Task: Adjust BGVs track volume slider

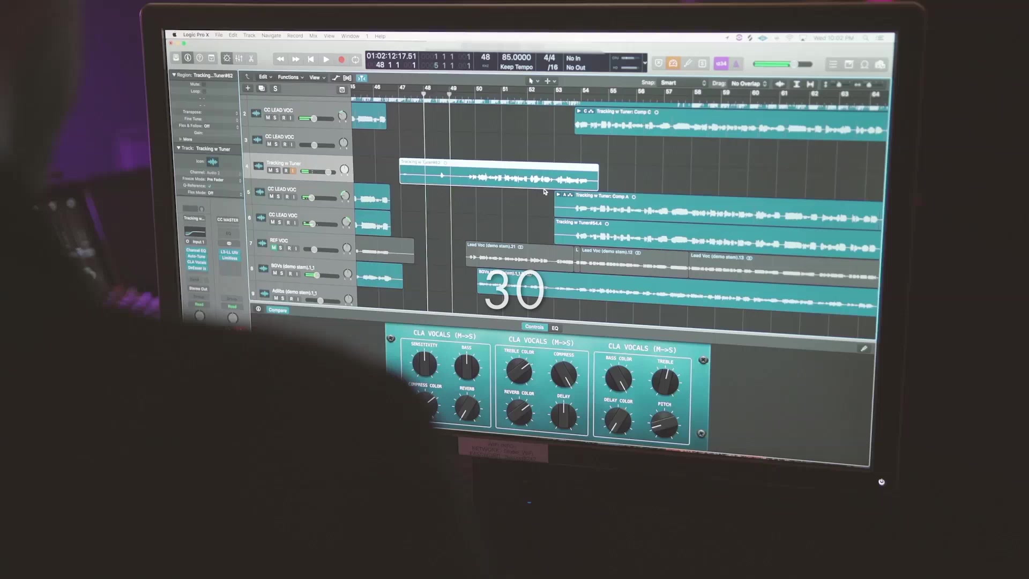Action: pos(317,275)
